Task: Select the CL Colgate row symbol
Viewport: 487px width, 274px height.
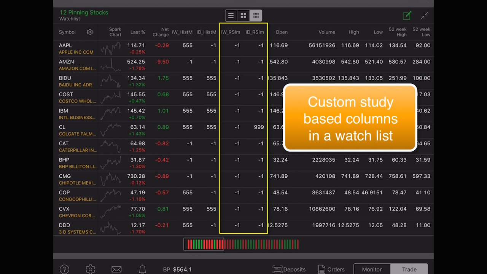Action: (62, 127)
